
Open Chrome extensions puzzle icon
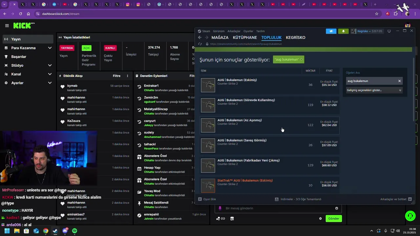click(396, 14)
